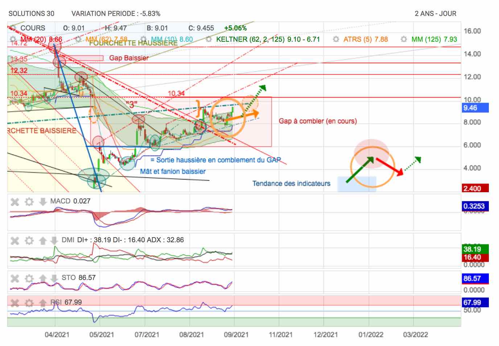This screenshot has height=346, width=499.
Task: Click the Mât et fanion baissier annotation
Action: tap(173, 172)
